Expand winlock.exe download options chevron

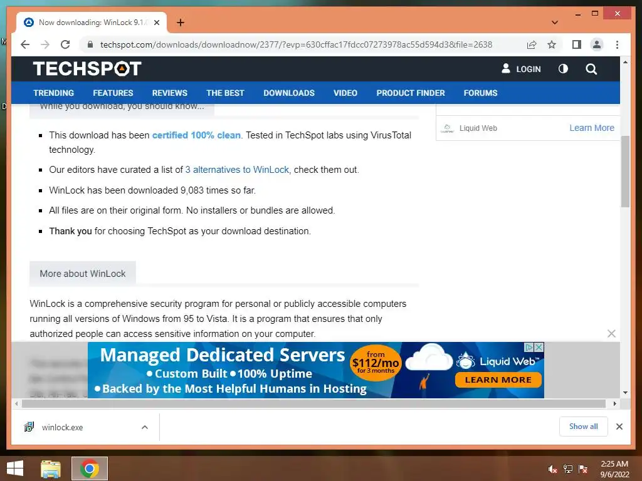(x=145, y=427)
